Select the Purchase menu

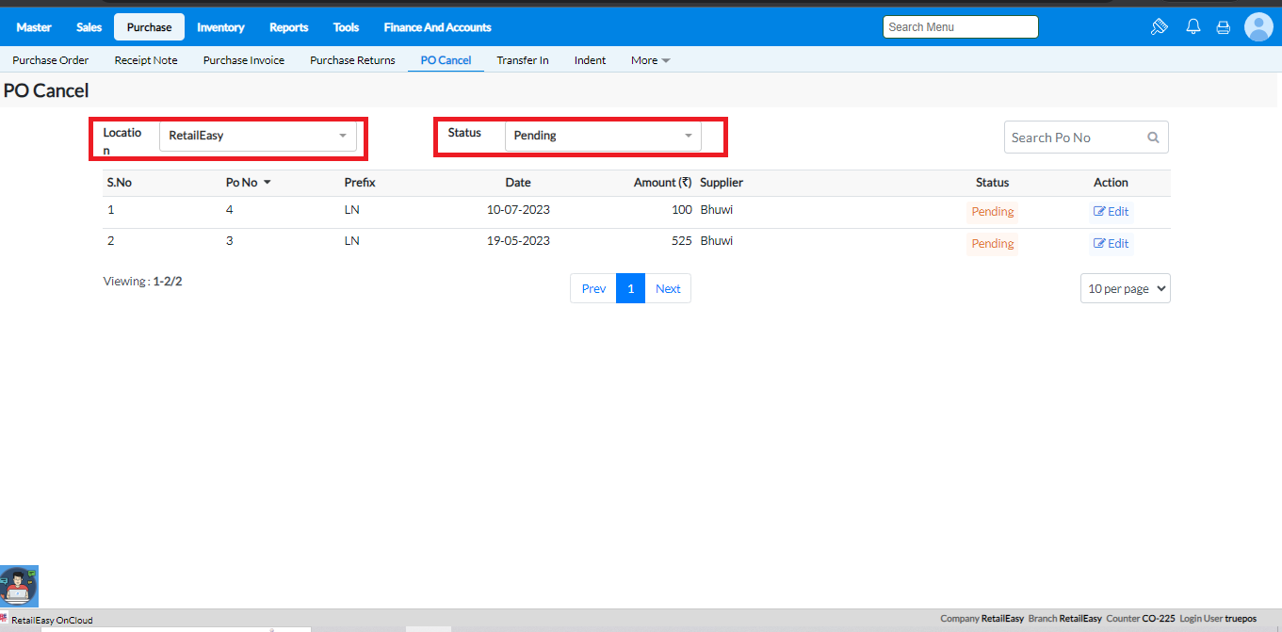(x=149, y=27)
